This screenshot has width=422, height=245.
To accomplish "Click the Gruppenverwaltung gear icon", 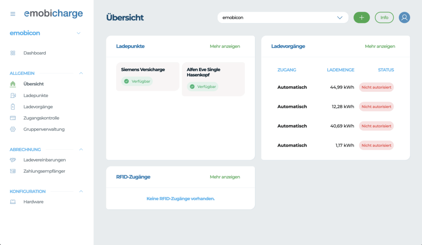I will [12, 129].
